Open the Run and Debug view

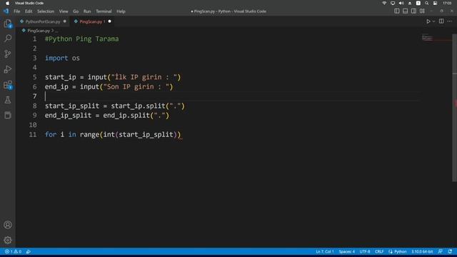8,69
